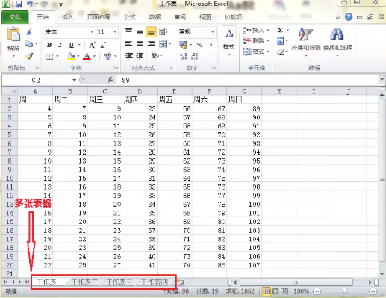Expand the 删除 delete cells dropdown
This screenshot has width=386, height=298.
tap(268, 40)
